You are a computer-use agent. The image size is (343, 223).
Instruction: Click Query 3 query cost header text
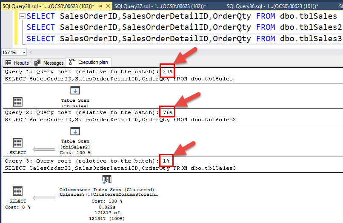point(87,161)
